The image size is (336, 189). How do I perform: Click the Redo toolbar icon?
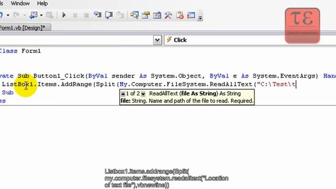coord(16,15)
